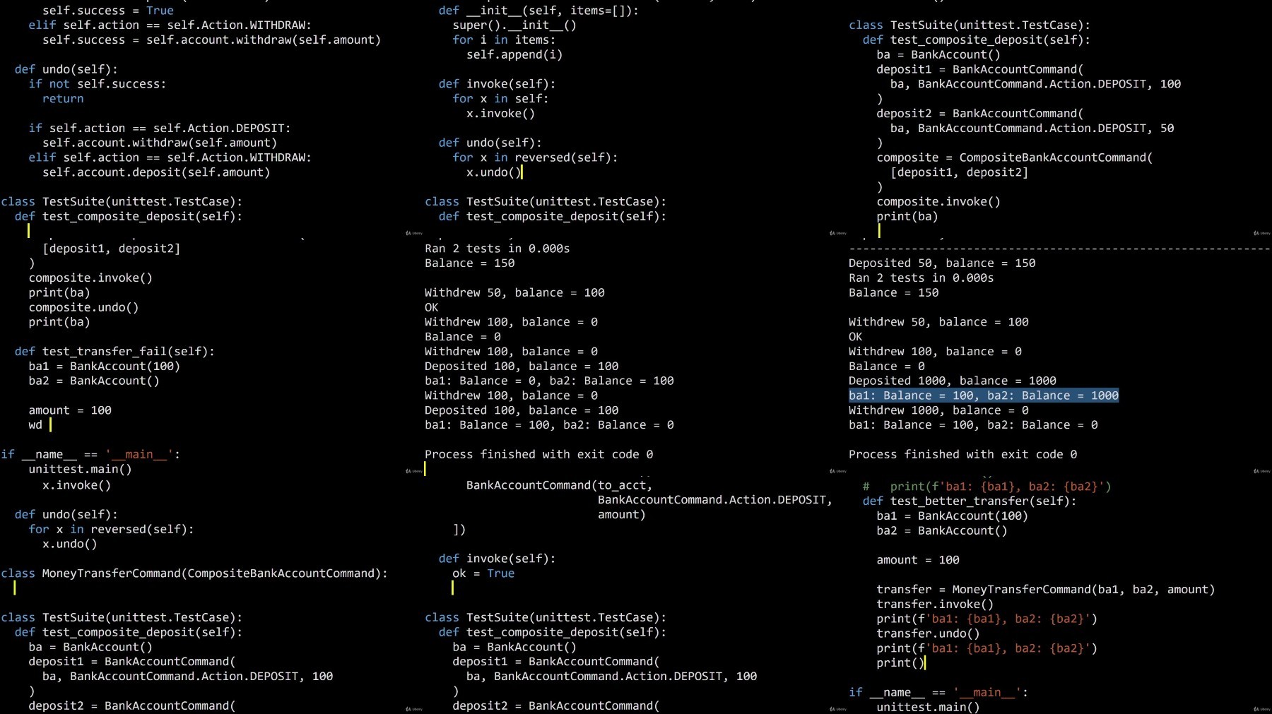Image resolution: width=1272 pixels, height=714 pixels.
Task: Click the line 'transfer.undo()'
Action: tap(928, 634)
